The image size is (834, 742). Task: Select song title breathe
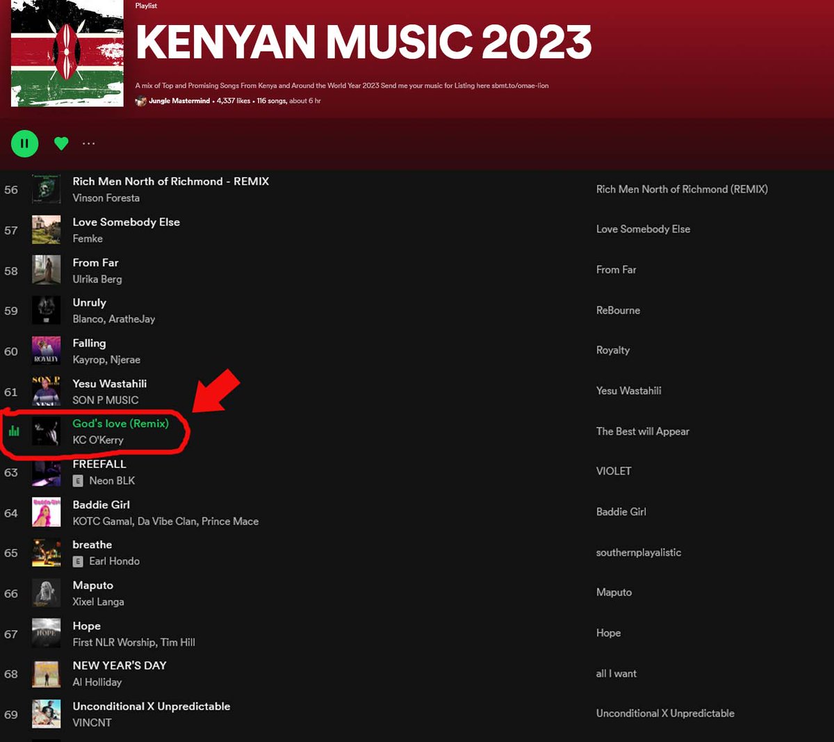92,545
